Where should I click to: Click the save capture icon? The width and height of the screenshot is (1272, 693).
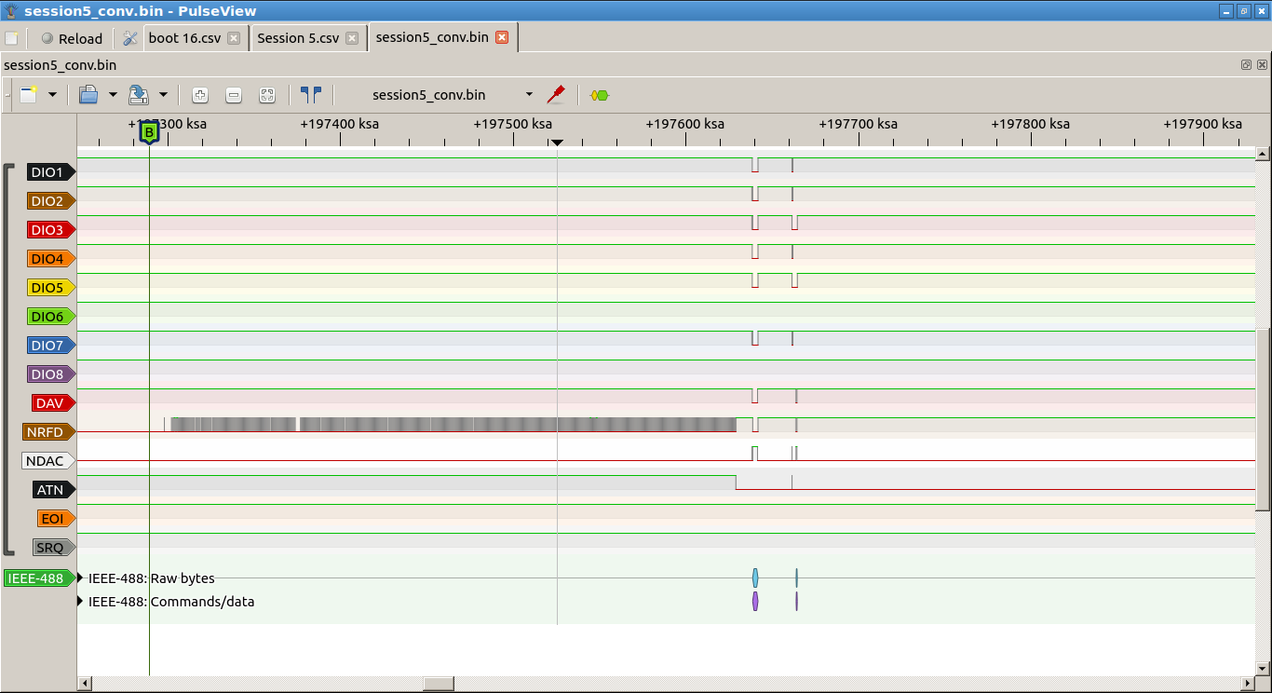coord(139,95)
